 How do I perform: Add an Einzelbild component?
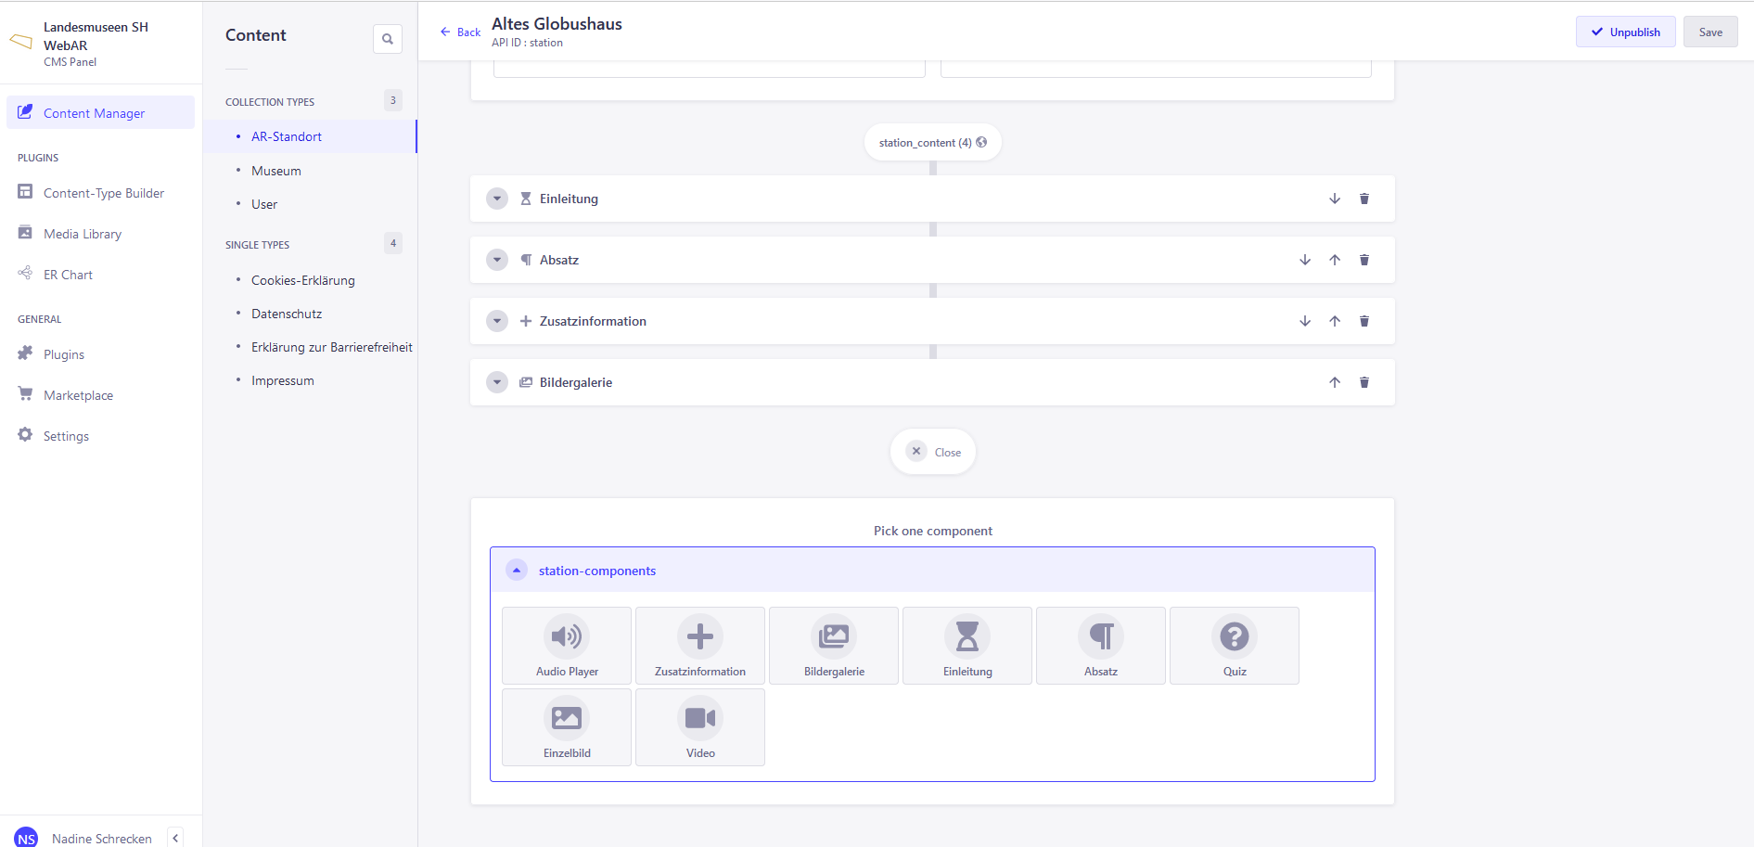[x=567, y=727]
